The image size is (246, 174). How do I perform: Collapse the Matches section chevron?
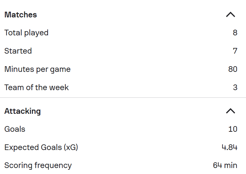[x=230, y=15]
